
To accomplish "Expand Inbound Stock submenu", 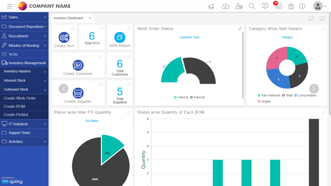I will (x=24, y=80).
